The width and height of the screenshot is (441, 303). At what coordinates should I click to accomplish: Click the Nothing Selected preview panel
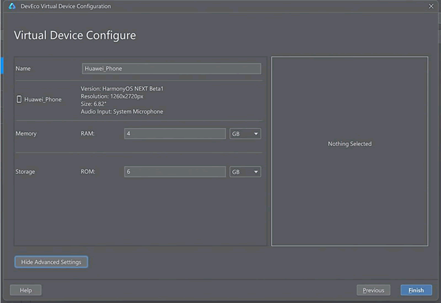pos(350,151)
